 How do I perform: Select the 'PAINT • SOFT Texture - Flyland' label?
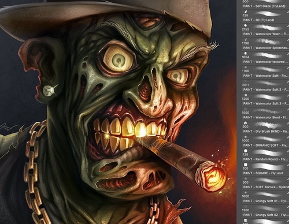266,187
